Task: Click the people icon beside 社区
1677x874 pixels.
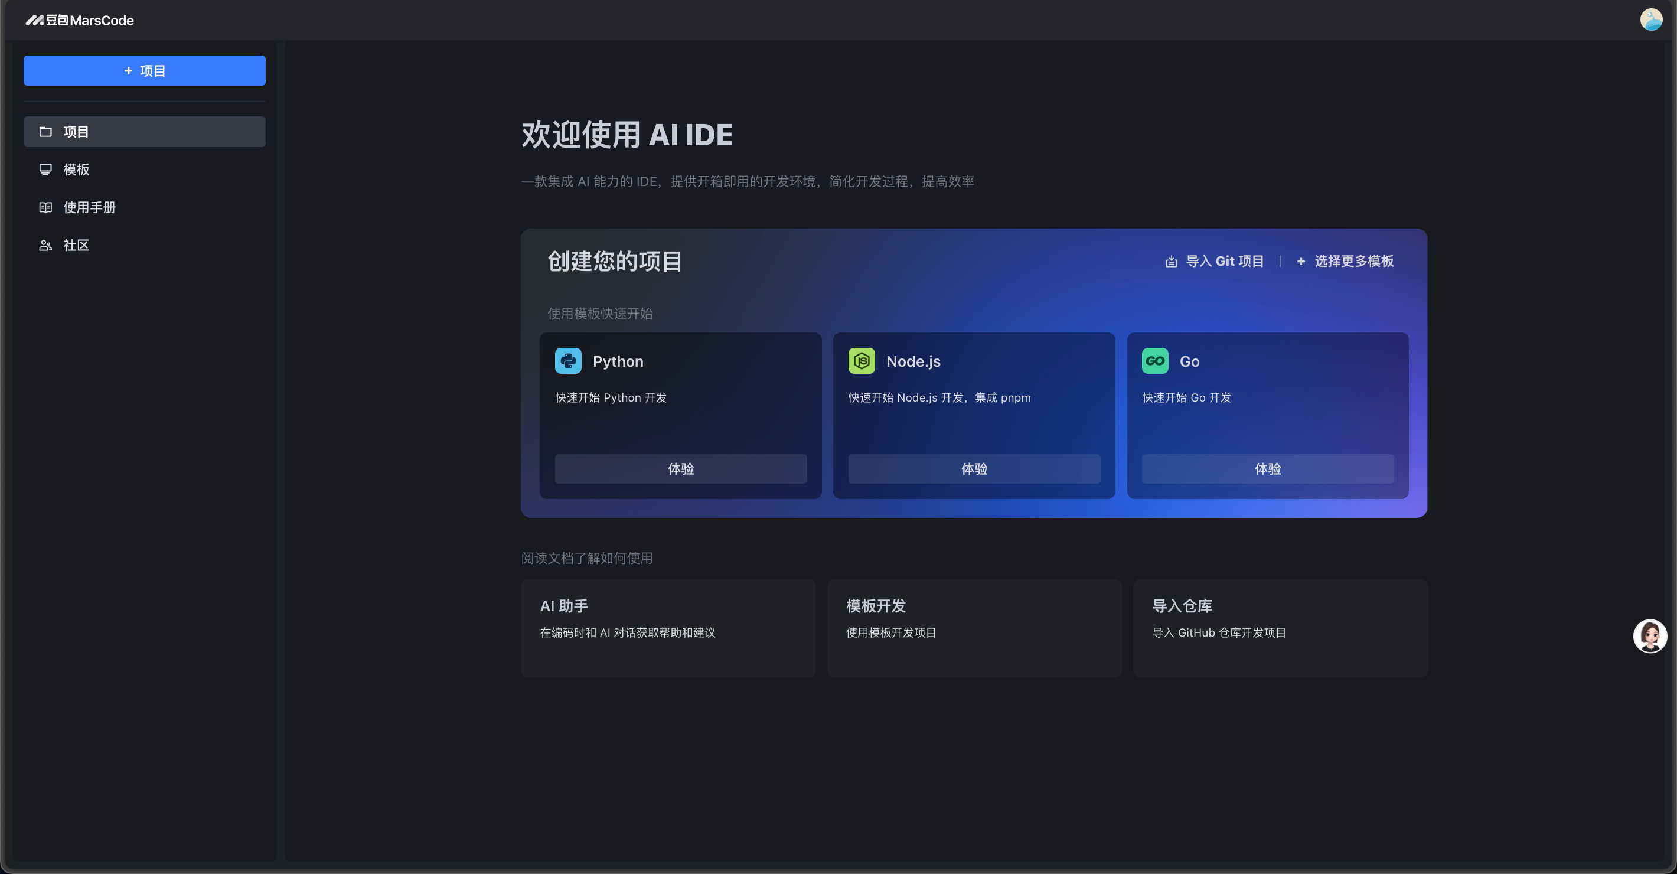Action: tap(45, 245)
